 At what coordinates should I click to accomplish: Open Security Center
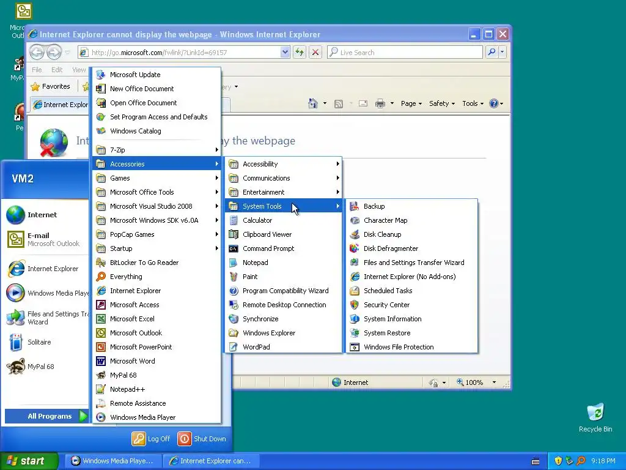411,305
